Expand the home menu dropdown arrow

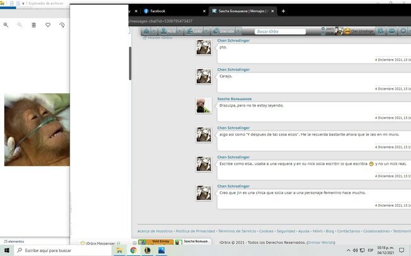tap(154, 32)
